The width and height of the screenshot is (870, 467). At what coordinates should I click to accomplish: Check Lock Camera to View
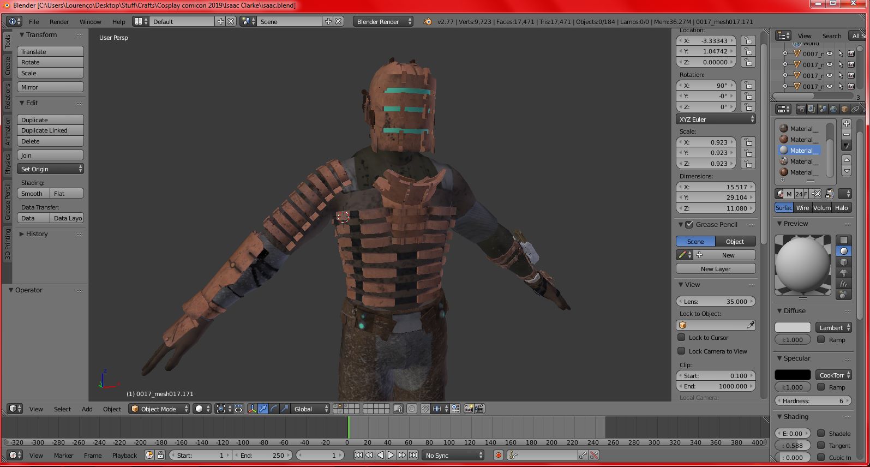coord(681,351)
